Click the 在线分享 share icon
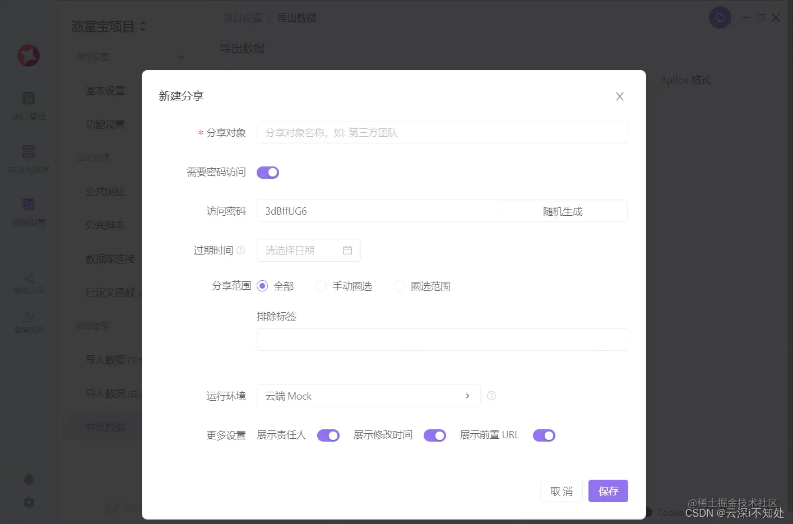The width and height of the screenshot is (793, 524). click(28, 282)
